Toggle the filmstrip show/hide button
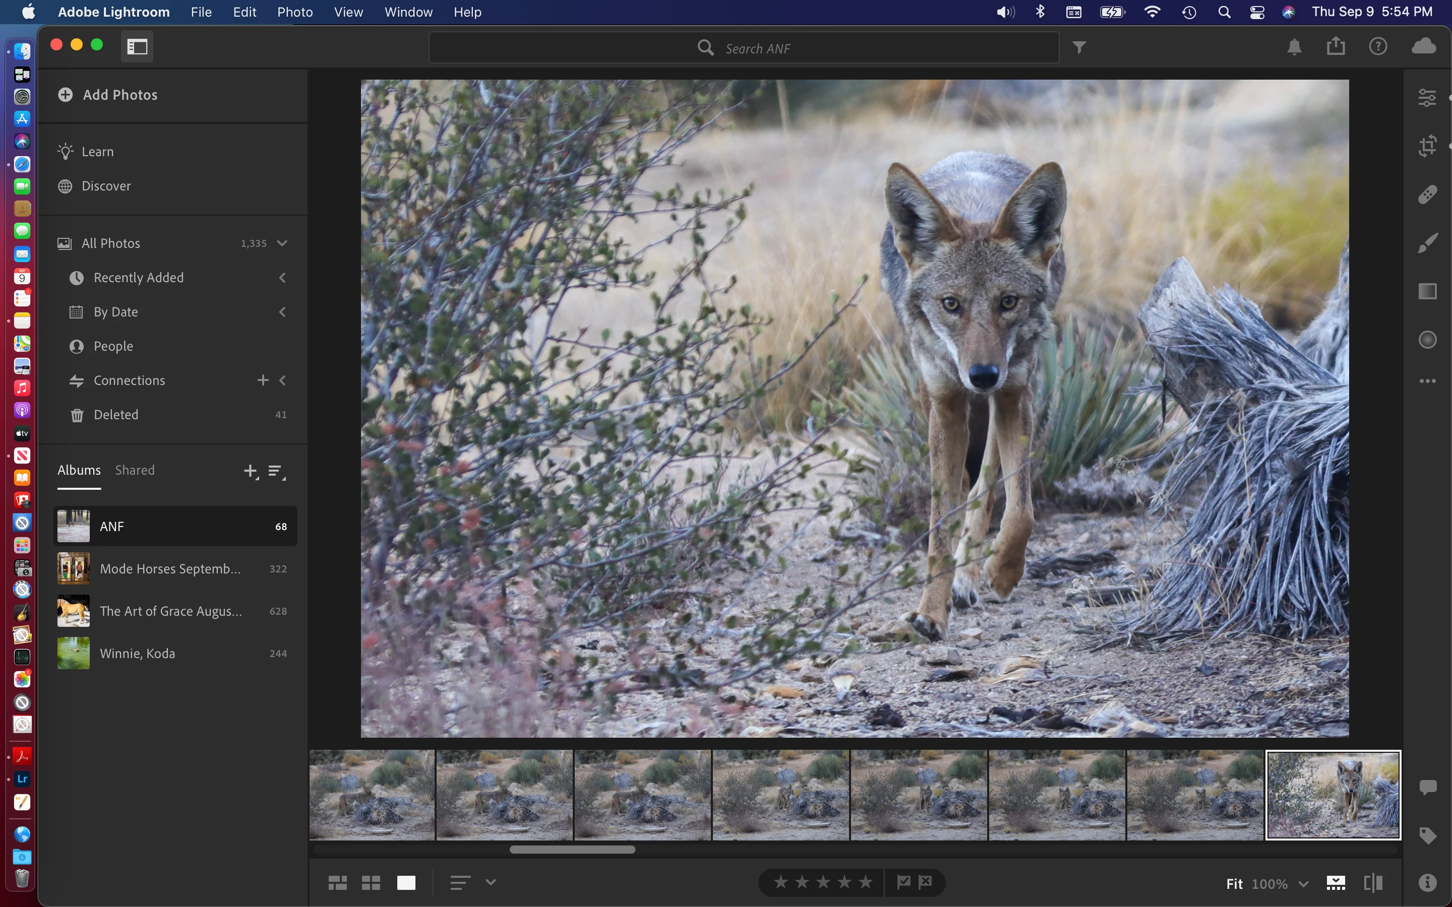The image size is (1452, 907). pyautogui.click(x=1336, y=883)
